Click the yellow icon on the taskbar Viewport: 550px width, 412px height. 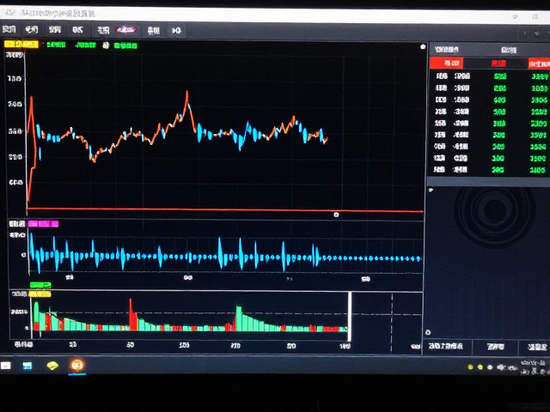52,366
